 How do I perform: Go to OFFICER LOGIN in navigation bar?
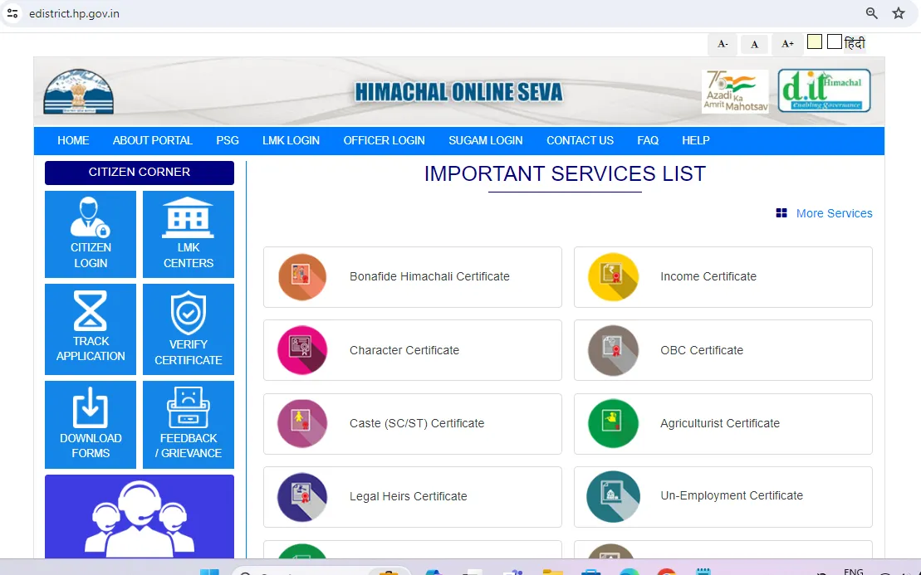coord(384,140)
